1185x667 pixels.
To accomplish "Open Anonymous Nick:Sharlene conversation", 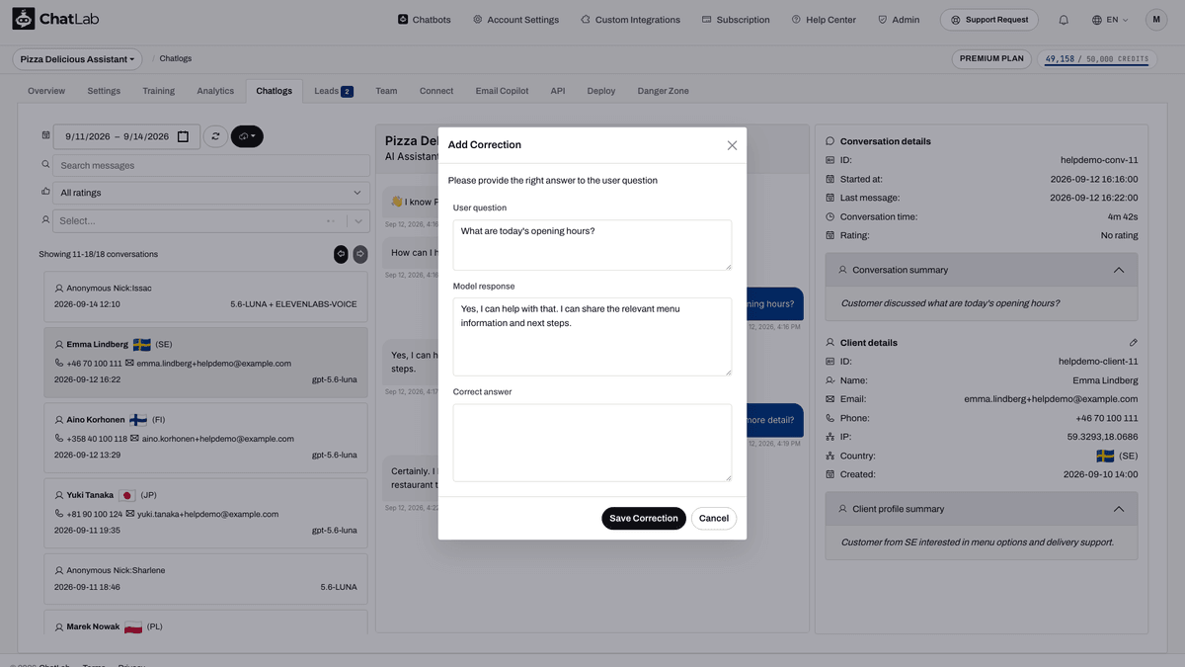I will tap(205, 578).
